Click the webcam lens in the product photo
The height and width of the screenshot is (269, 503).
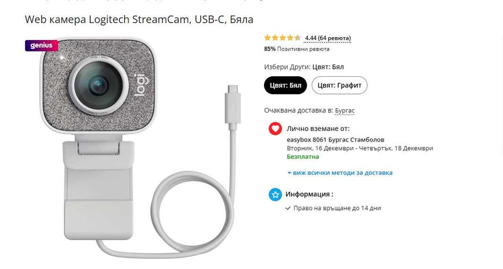click(x=98, y=85)
